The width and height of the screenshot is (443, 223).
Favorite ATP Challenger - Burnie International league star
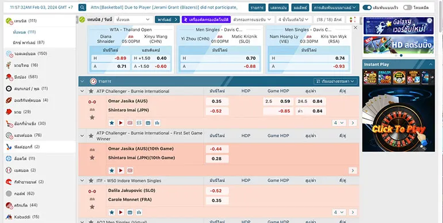[x=91, y=91]
